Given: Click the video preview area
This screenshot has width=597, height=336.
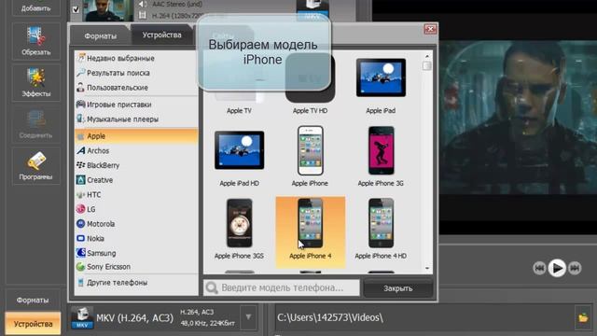Looking at the screenshot, I should pos(518,119).
